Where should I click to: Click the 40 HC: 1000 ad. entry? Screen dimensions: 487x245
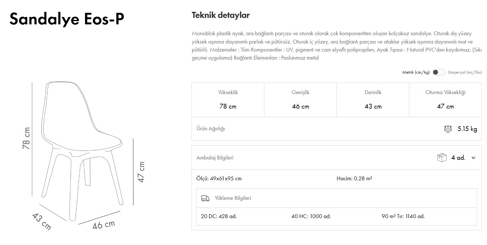311,216
